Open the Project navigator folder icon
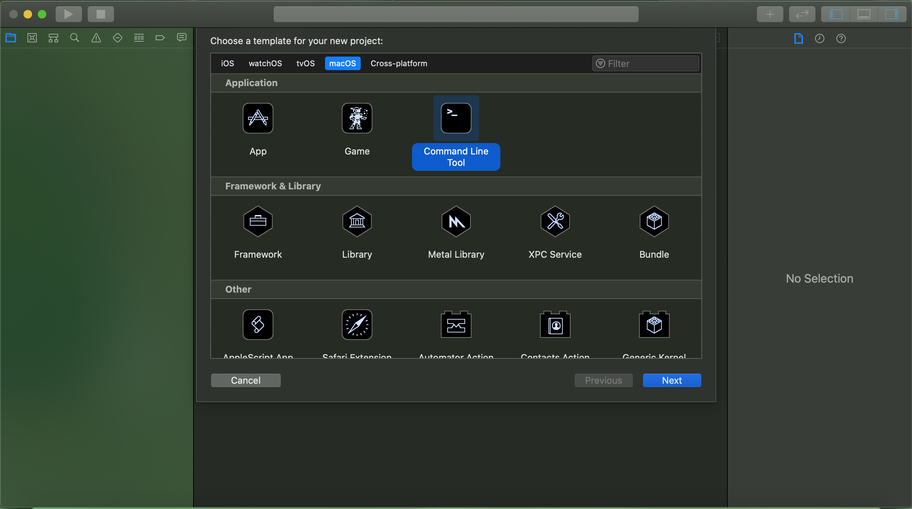The height and width of the screenshot is (509, 912). click(x=11, y=38)
